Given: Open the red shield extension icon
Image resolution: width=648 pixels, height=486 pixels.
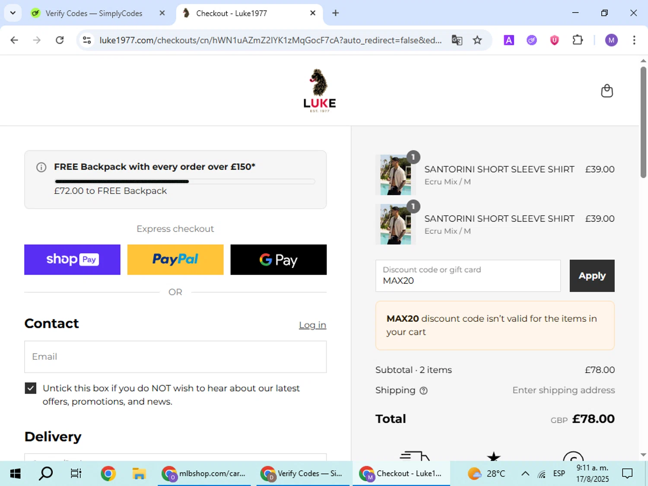Looking at the screenshot, I should (x=555, y=40).
